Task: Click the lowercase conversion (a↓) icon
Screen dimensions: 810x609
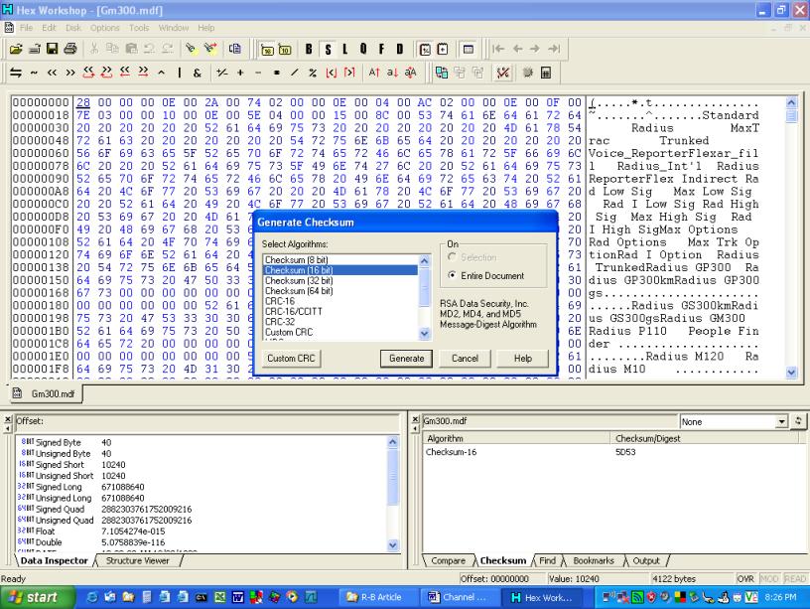Action: tap(392, 73)
